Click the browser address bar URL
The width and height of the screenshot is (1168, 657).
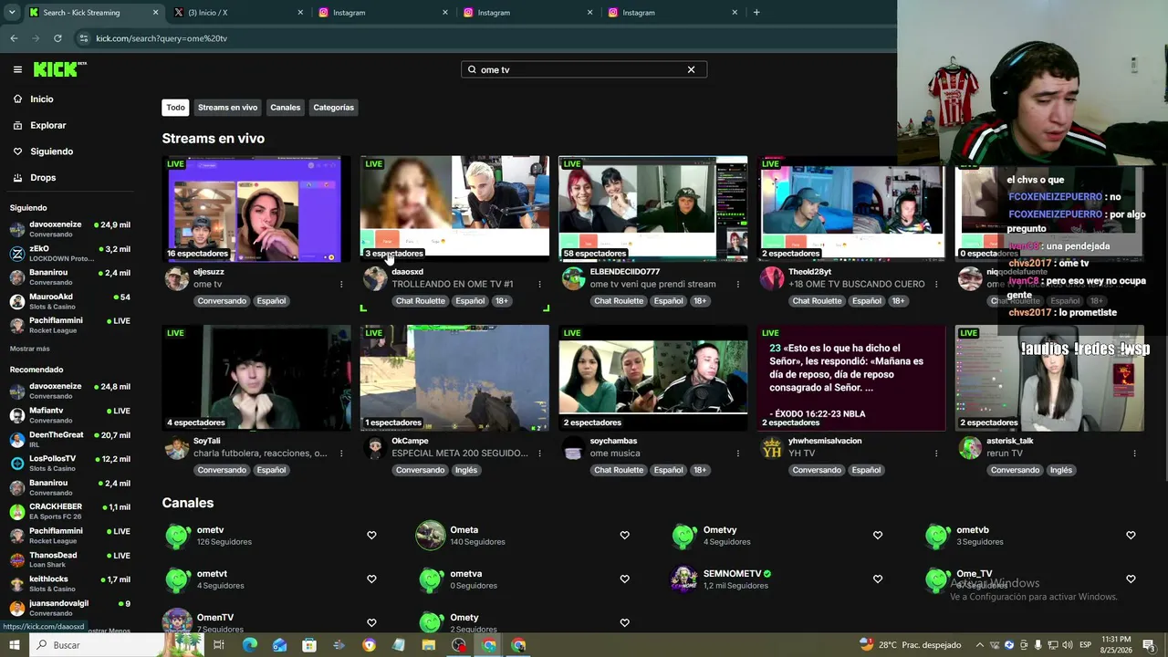(x=162, y=38)
